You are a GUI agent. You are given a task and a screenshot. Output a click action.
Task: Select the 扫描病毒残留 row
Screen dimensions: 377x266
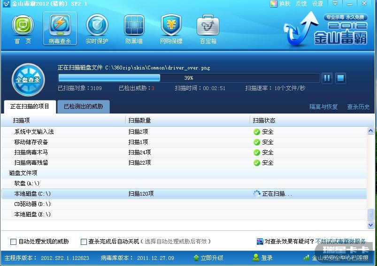[x=184, y=163]
